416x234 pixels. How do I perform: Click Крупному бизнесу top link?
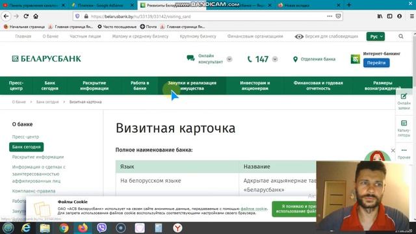pyautogui.click(x=198, y=36)
